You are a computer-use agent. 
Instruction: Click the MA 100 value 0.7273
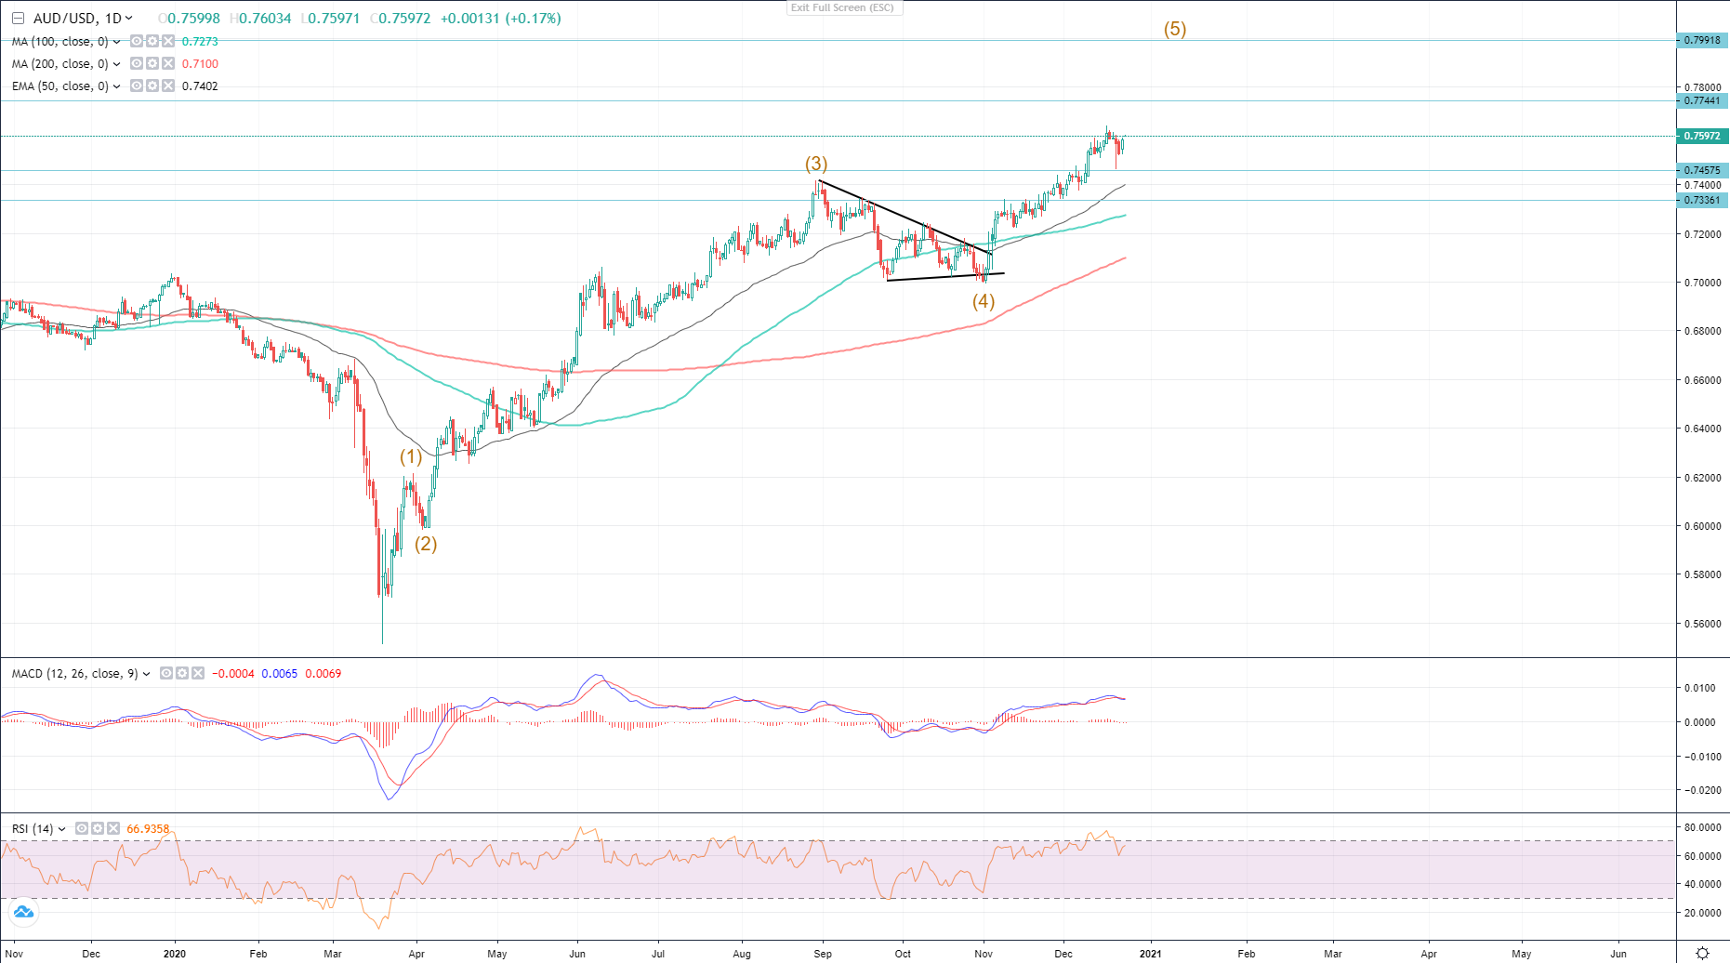tap(200, 42)
